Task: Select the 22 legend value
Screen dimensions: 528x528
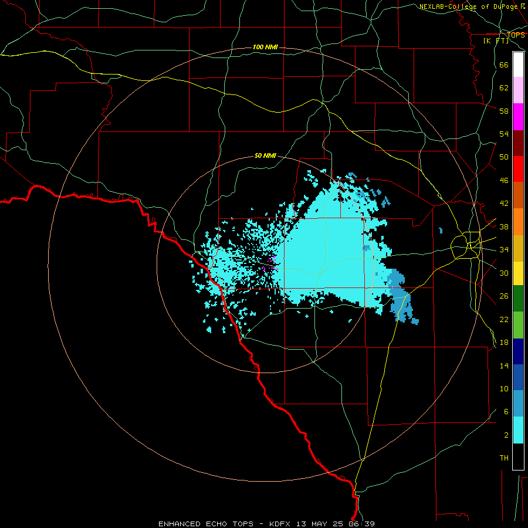Action: [504, 319]
